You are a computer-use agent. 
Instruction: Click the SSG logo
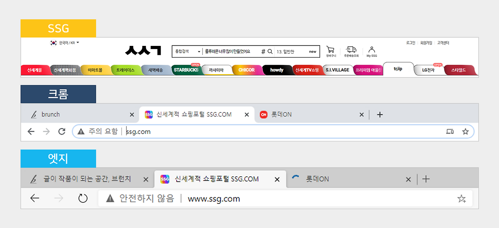coord(143,50)
